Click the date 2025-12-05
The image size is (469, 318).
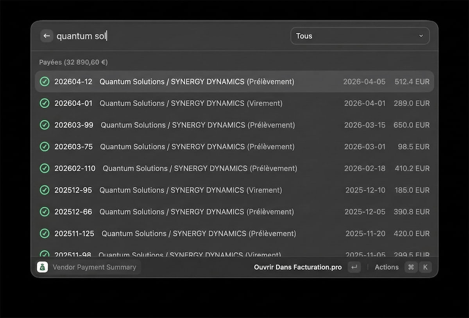click(365, 211)
